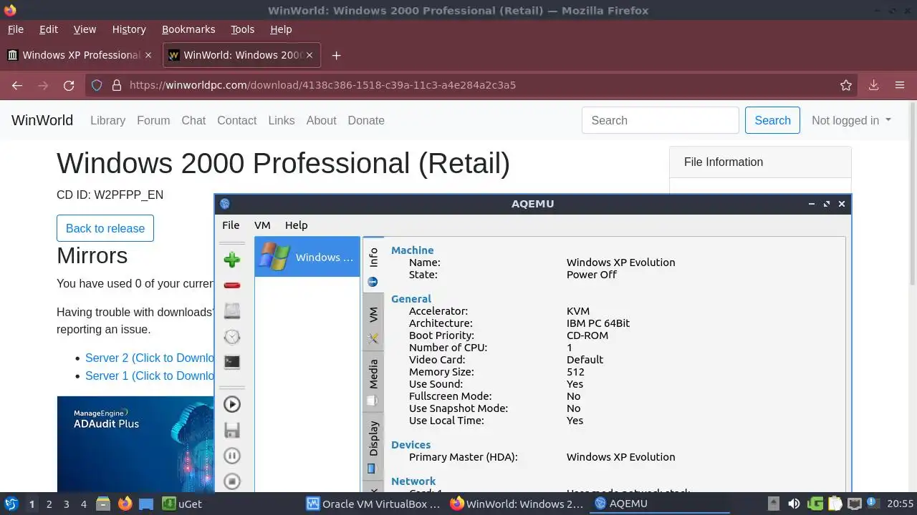The height and width of the screenshot is (515, 917).
Task: Reload the current page
Action: pos(69,85)
